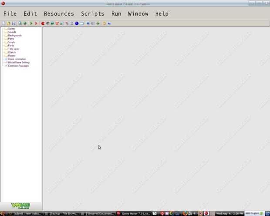This screenshot has width=270, height=216.
Task: Click the Publish game globe icon
Action: 25,23
